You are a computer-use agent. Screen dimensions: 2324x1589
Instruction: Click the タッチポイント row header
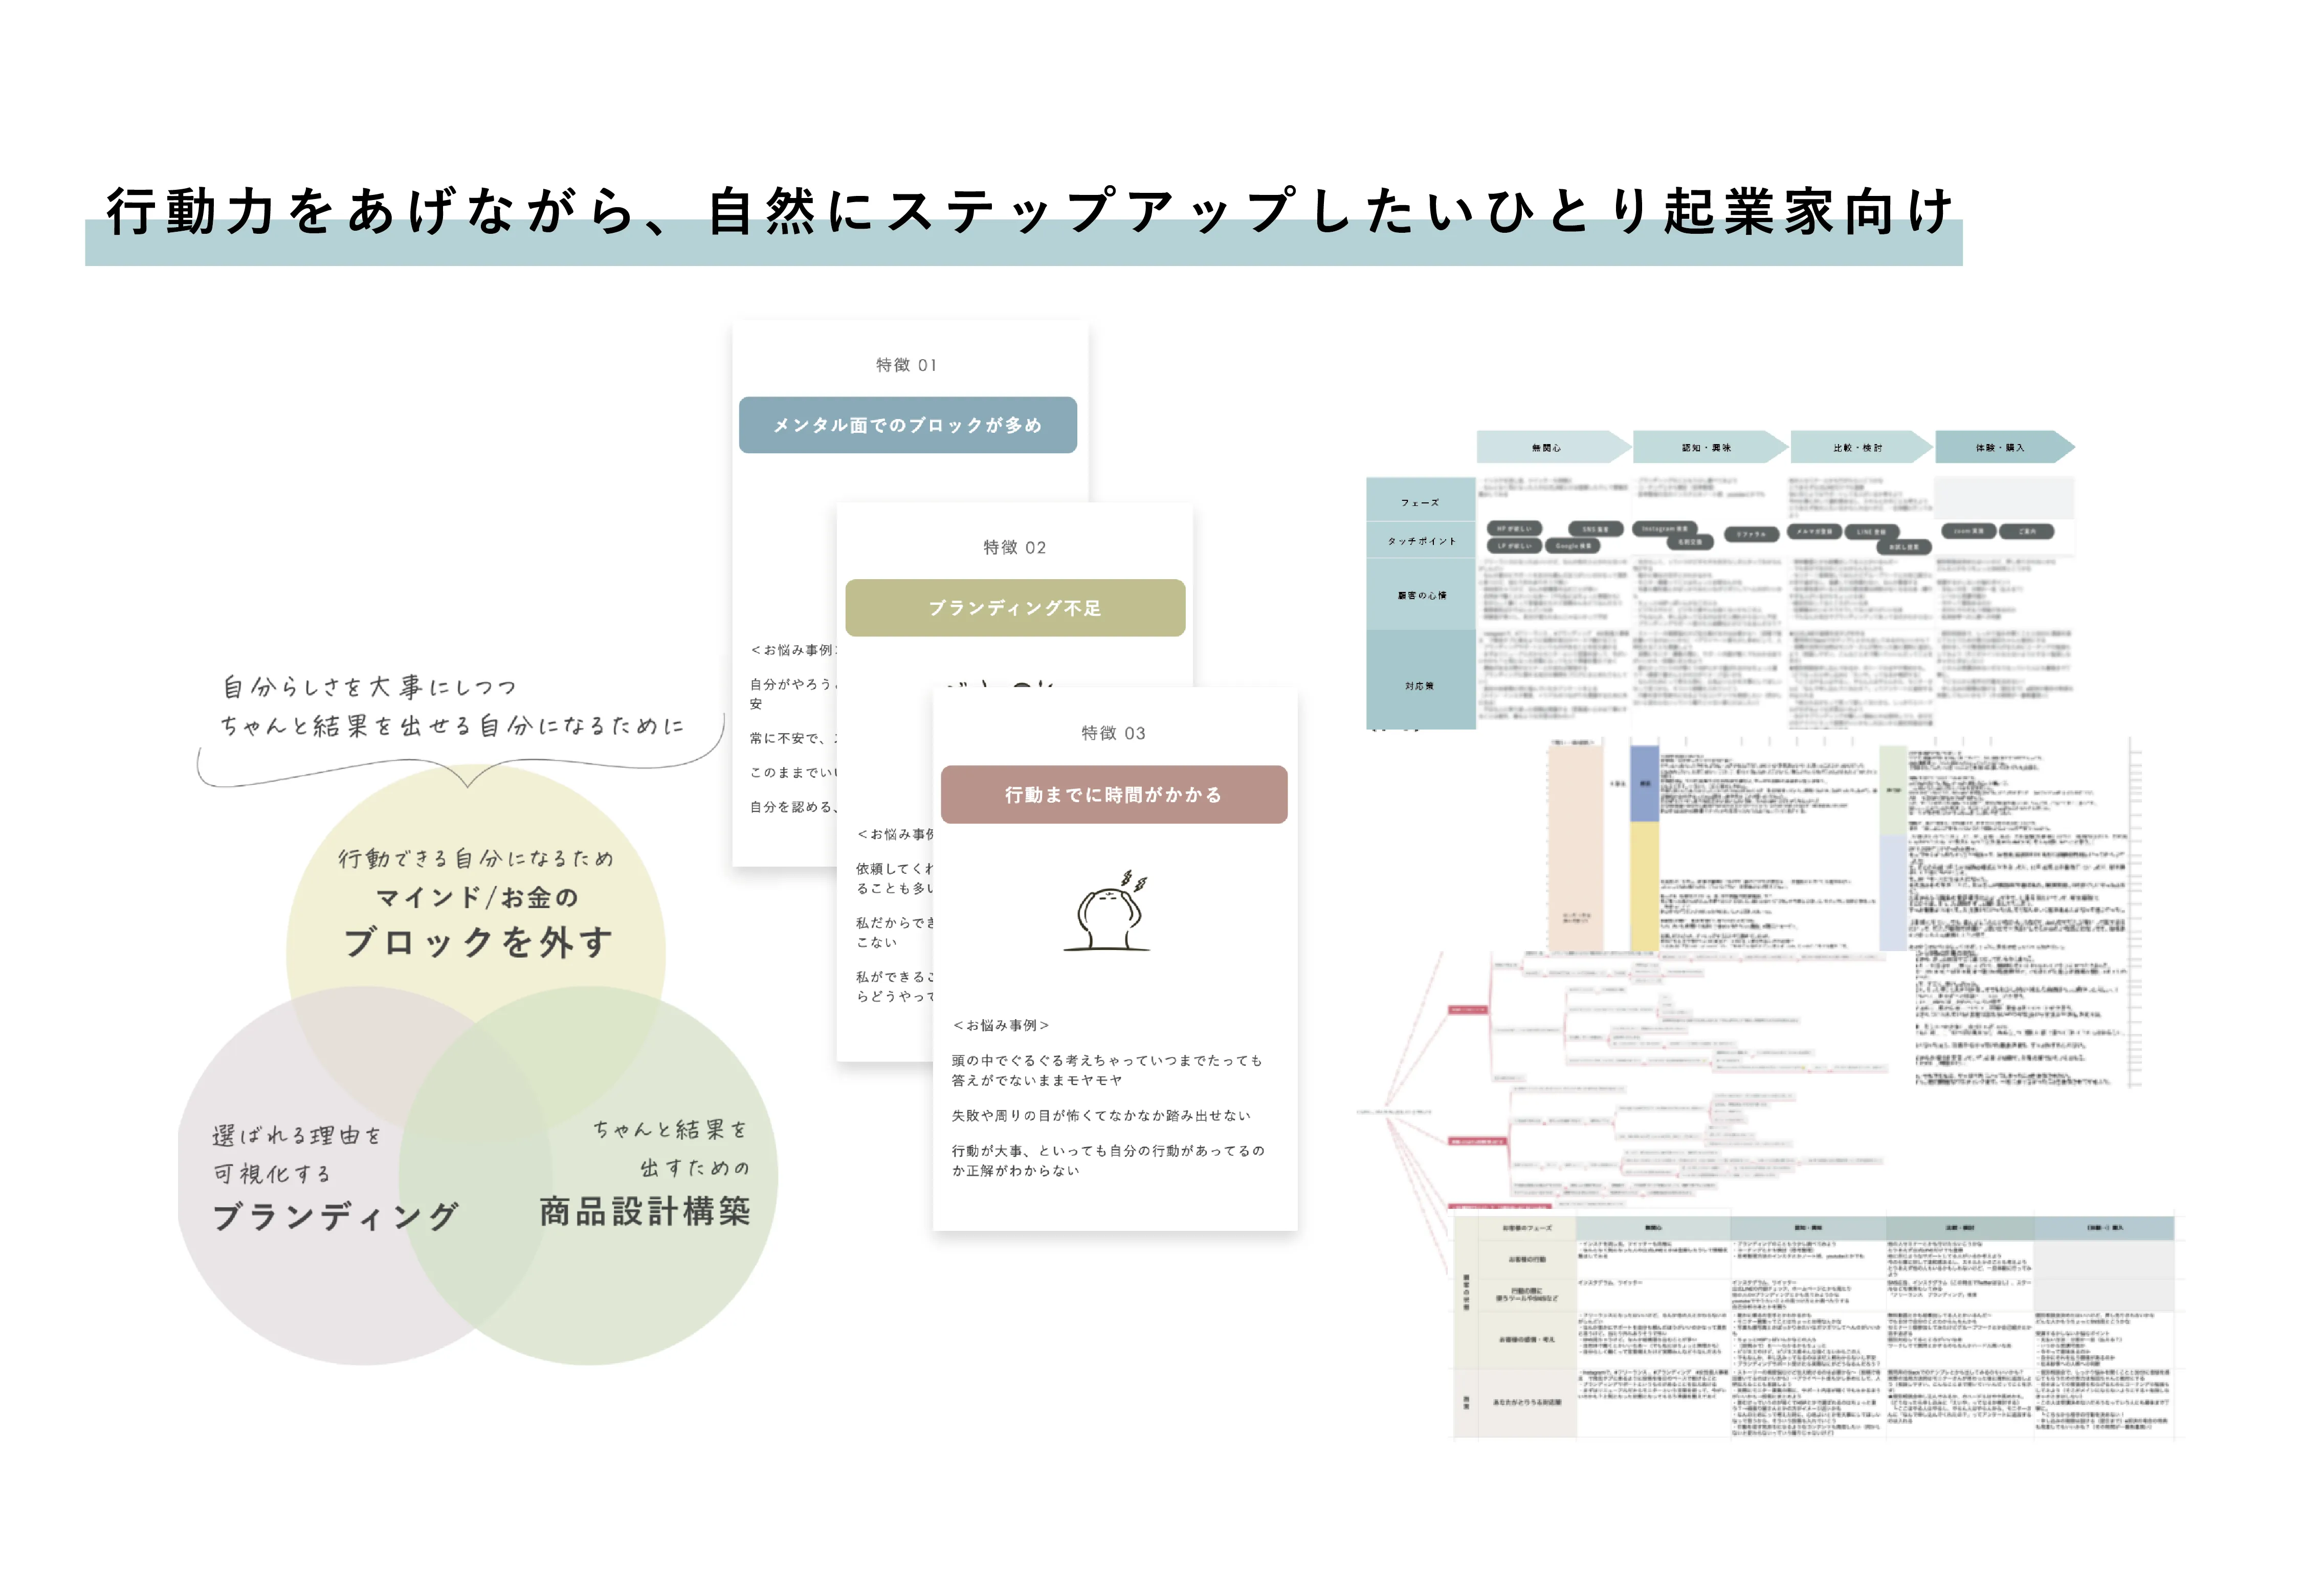1421,541
